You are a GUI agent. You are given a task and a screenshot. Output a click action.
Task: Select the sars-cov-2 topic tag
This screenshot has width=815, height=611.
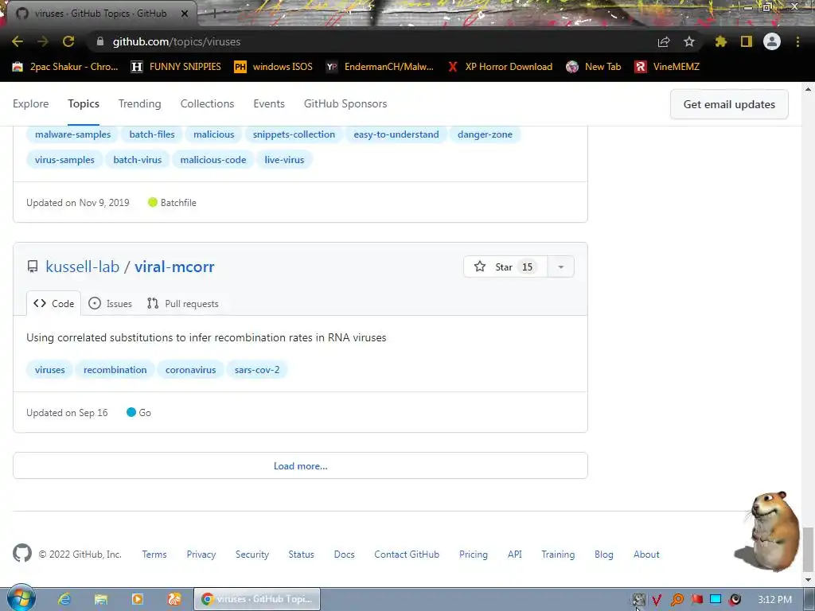[x=257, y=369]
